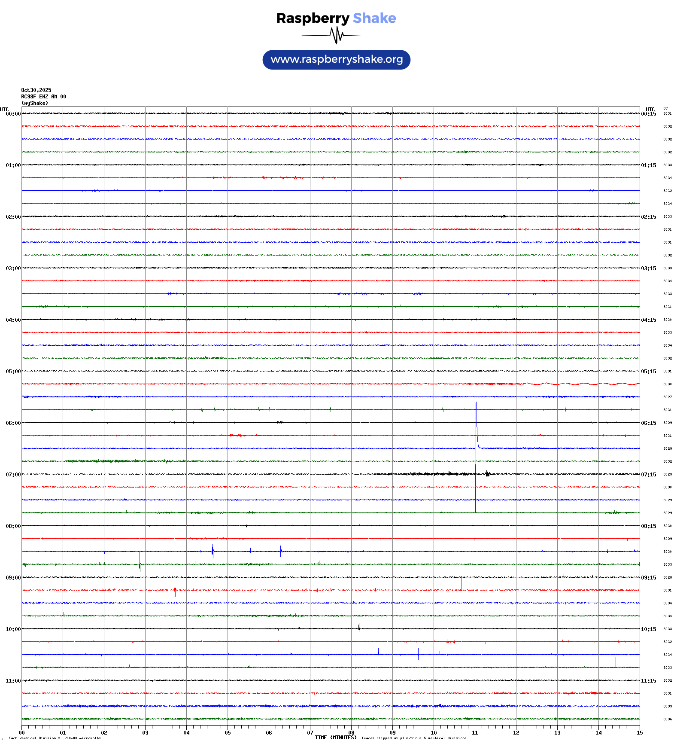
Task: Click the RC98F EHZ AM 00 station label
Action: pyautogui.click(x=43, y=97)
